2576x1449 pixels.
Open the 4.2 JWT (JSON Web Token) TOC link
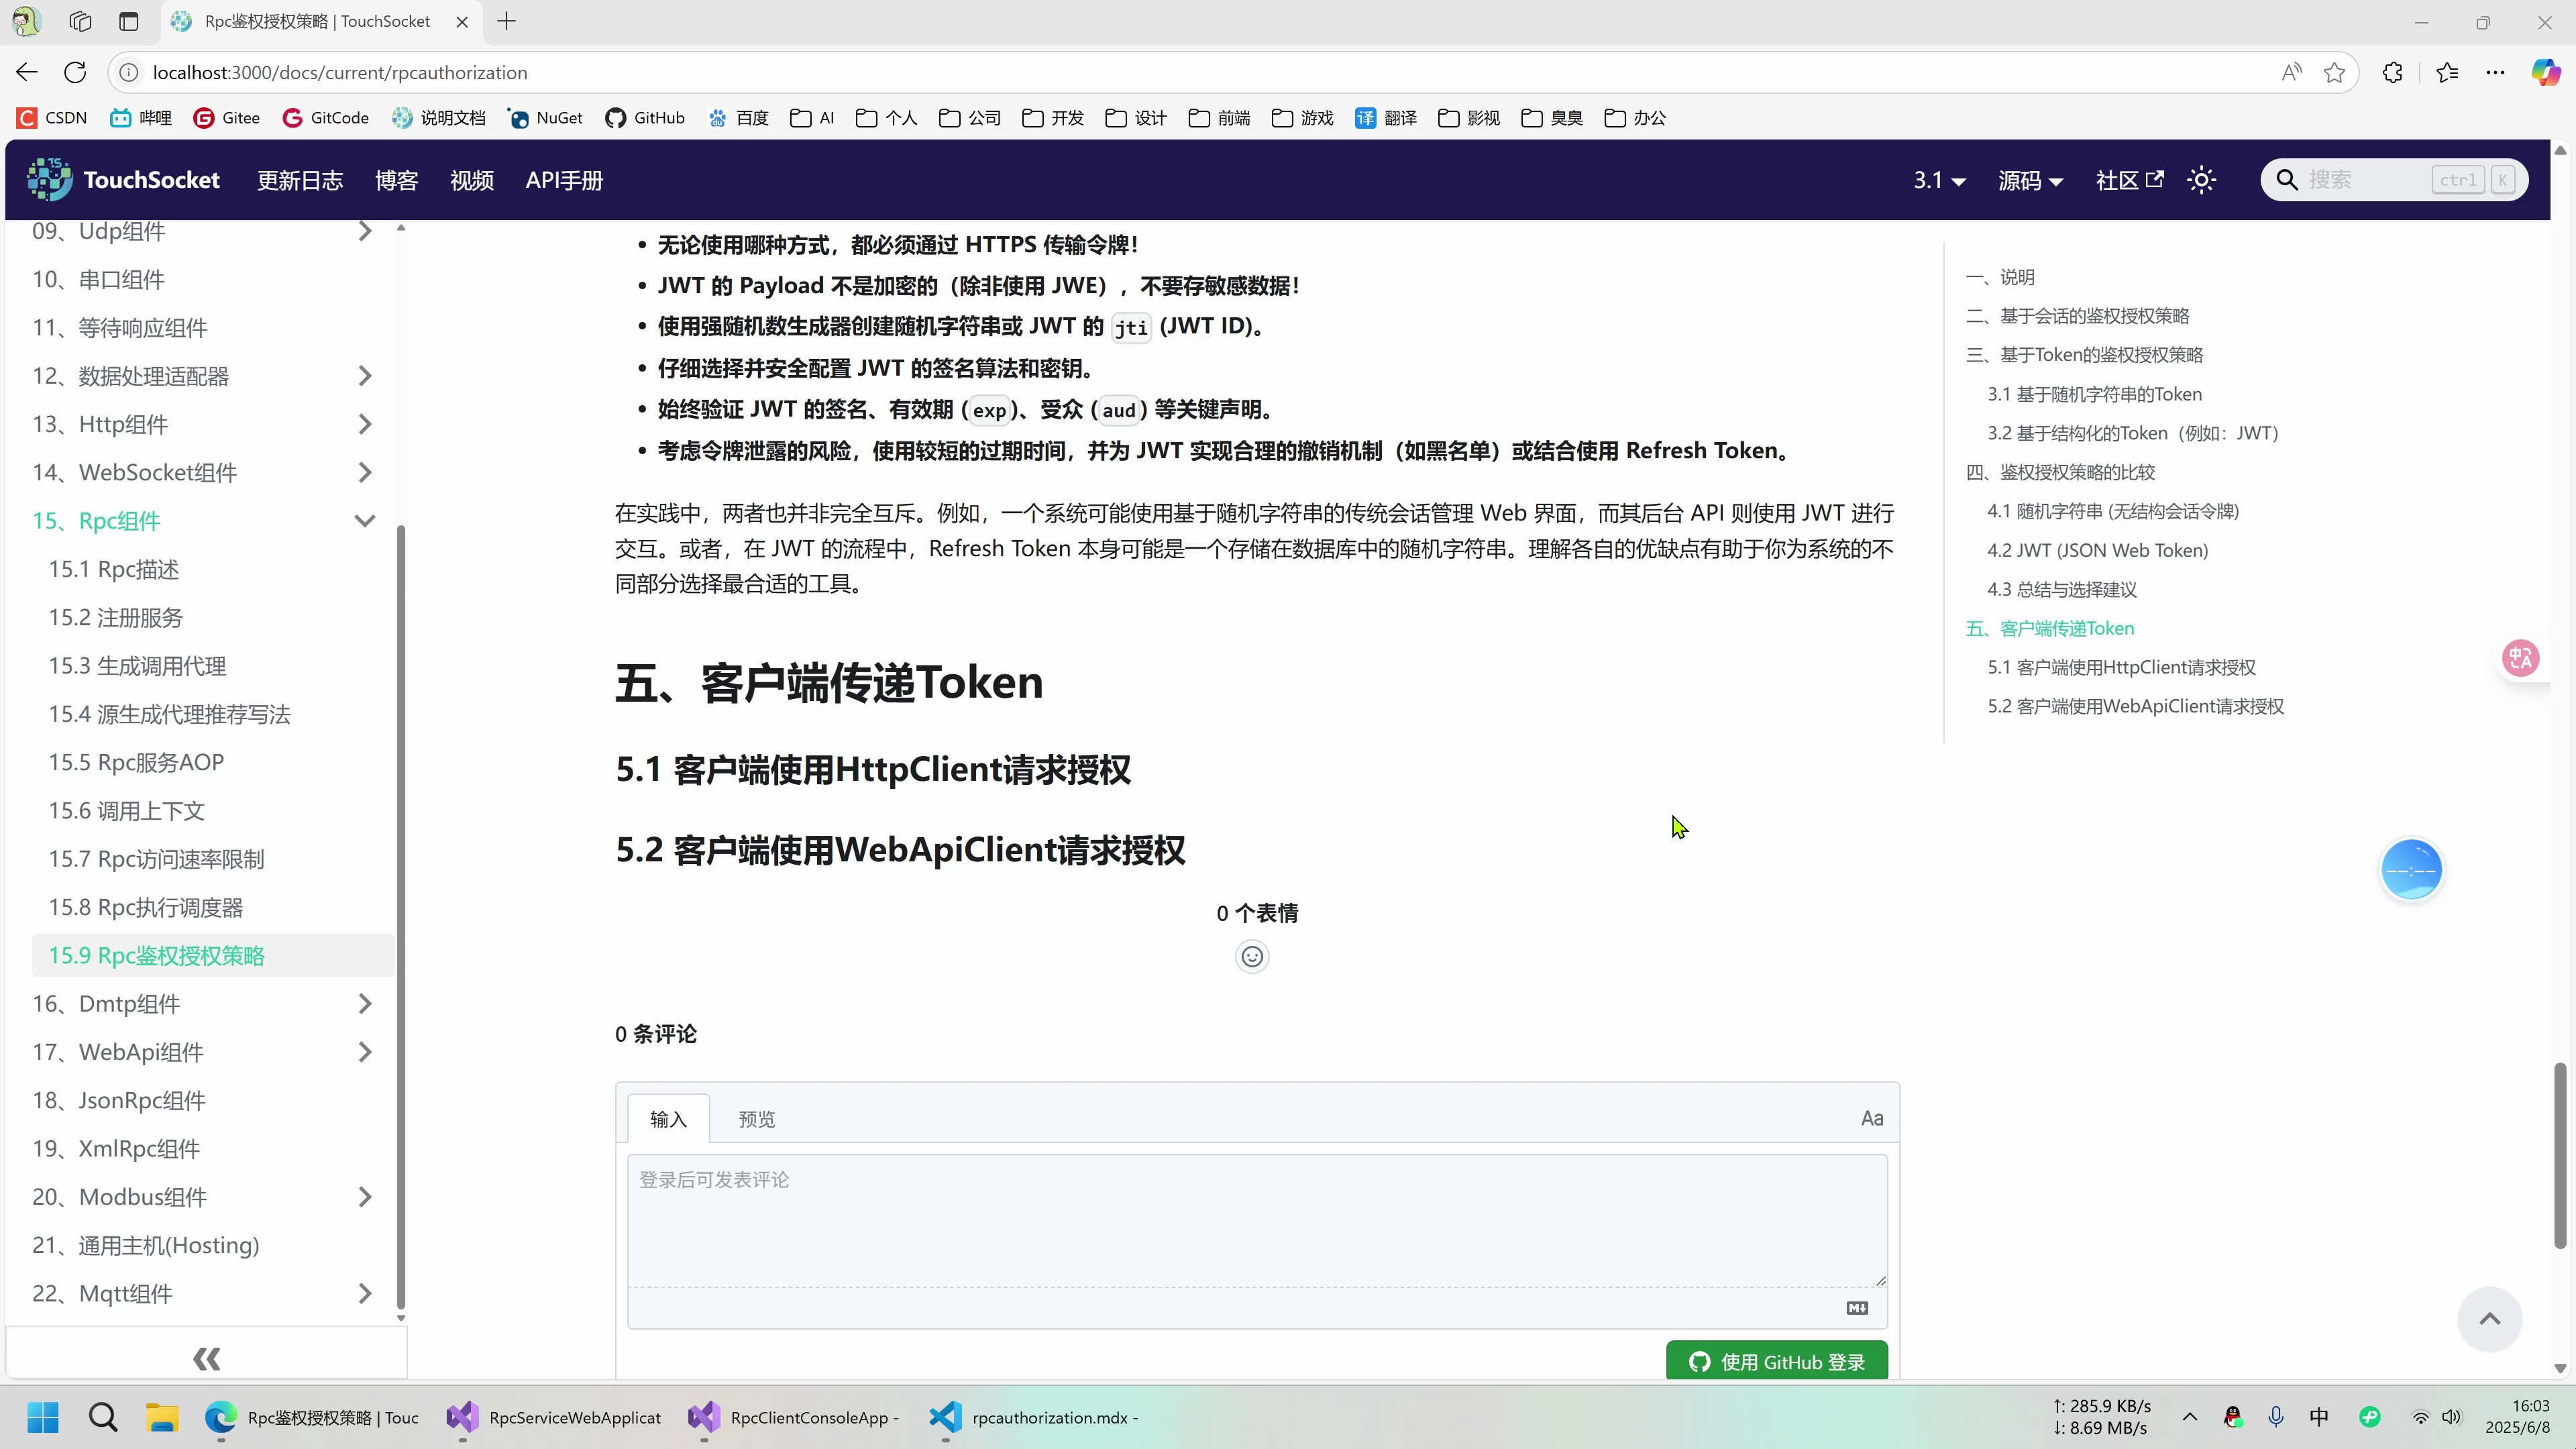[2097, 550]
